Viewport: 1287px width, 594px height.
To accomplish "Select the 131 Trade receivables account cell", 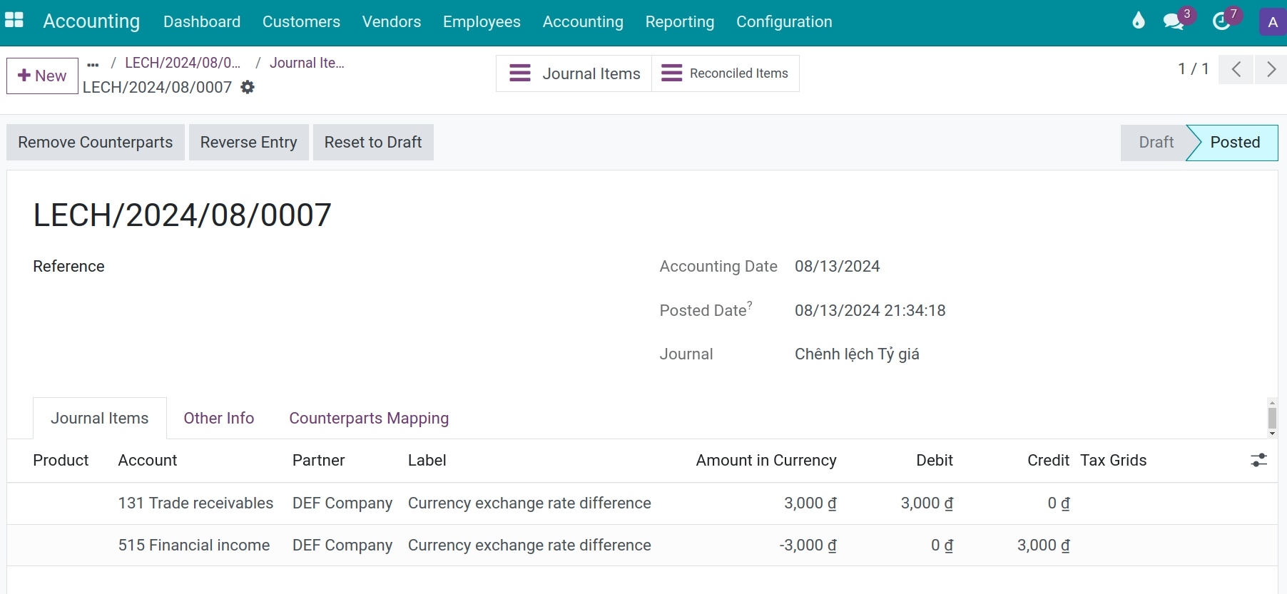I will click(195, 503).
